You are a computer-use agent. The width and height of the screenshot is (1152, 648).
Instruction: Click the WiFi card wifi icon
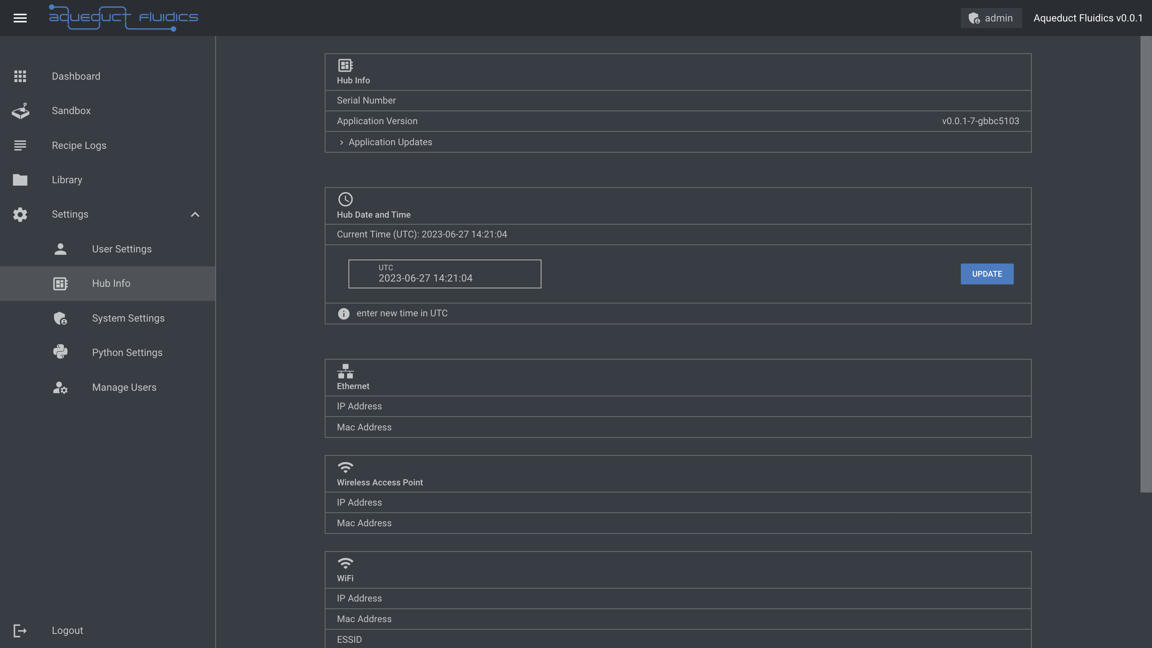click(345, 563)
